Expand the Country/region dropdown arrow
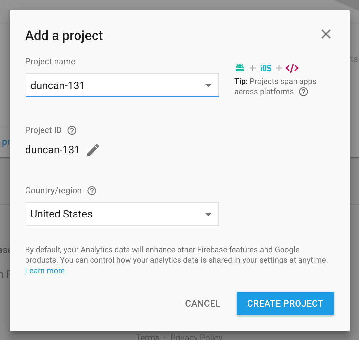 click(208, 214)
